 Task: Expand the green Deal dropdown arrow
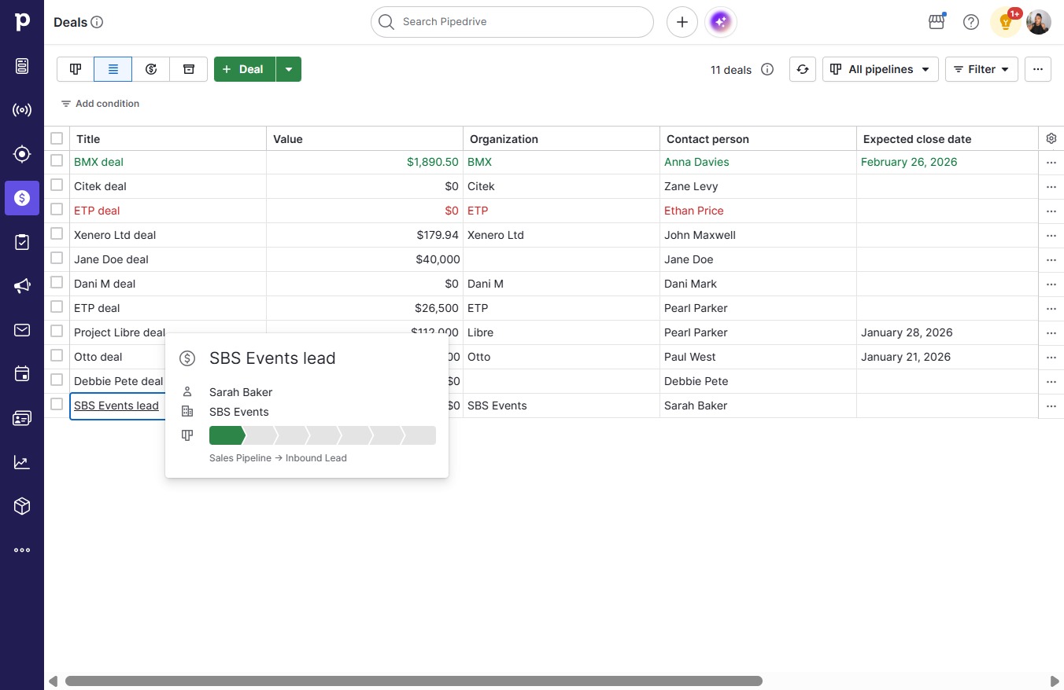[x=289, y=69]
